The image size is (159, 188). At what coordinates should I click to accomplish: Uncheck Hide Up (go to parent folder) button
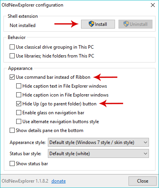pos(19,104)
